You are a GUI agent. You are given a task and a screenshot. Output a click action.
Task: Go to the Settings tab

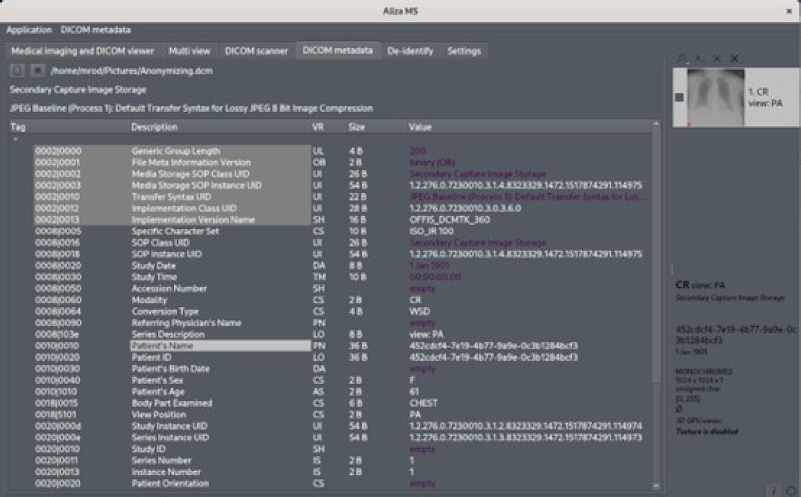(x=464, y=51)
